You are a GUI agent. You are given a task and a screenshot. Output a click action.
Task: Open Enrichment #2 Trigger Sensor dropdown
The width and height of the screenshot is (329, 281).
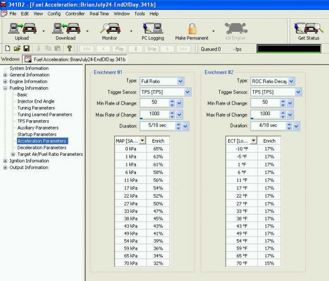pyautogui.click(x=290, y=92)
